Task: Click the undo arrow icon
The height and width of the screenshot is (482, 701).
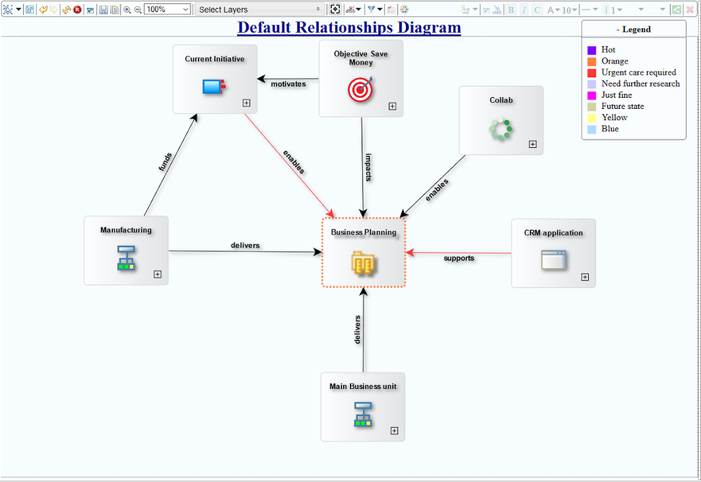Action: [x=42, y=10]
